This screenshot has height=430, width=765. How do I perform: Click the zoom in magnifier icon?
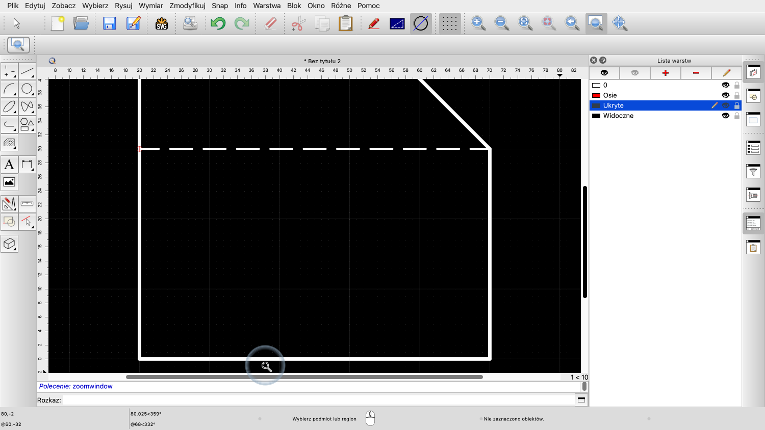click(478, 23)
